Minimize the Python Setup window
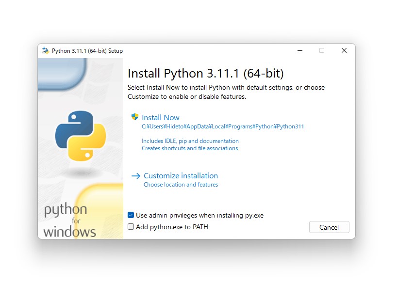The image size is (398, 283). coord(299,50)
